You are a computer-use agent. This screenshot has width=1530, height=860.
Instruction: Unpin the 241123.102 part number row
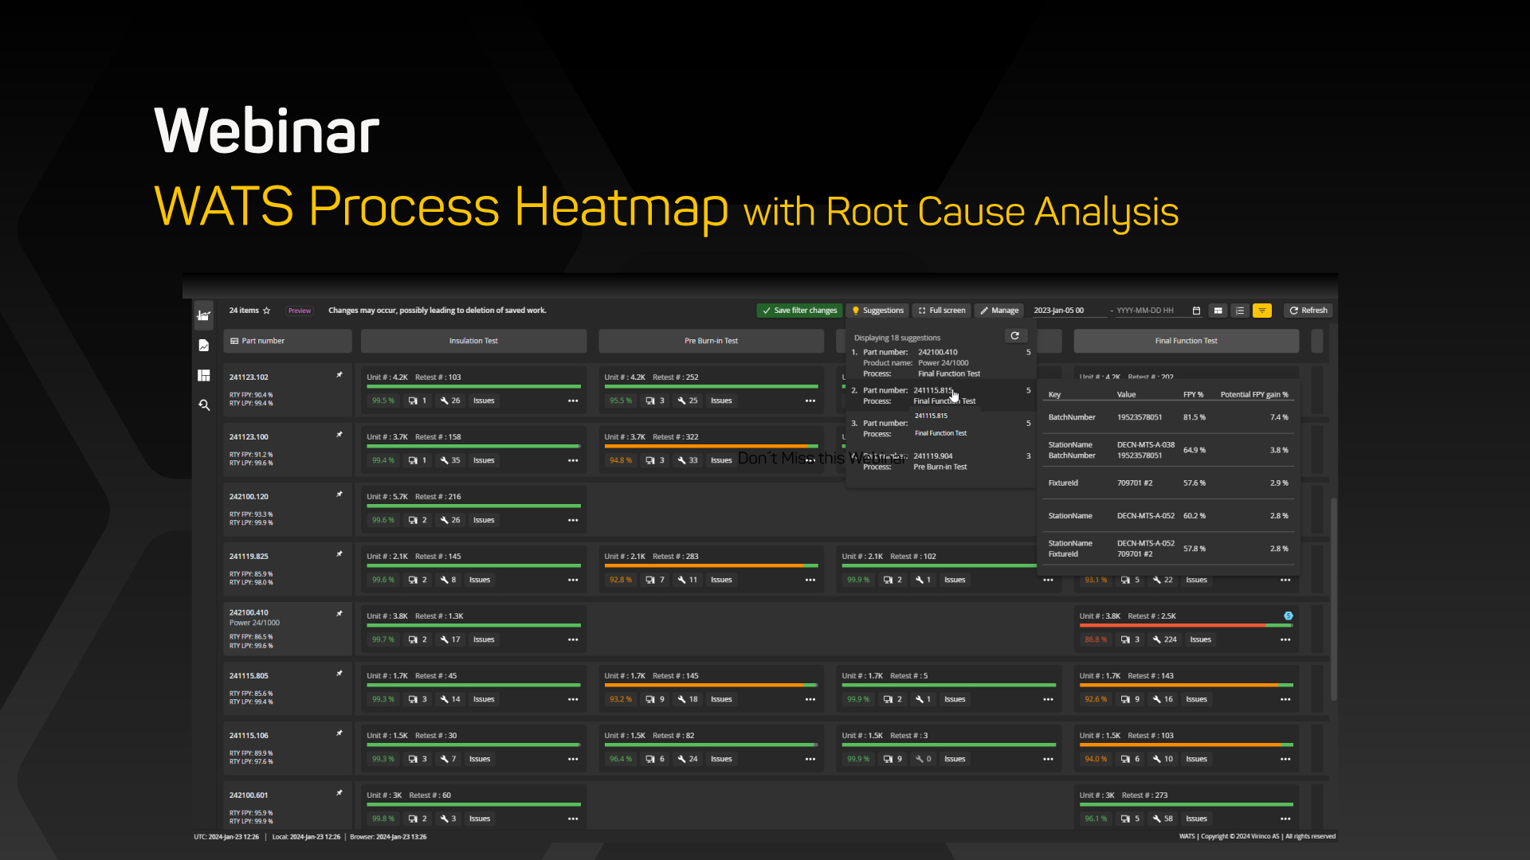point(339,374)
